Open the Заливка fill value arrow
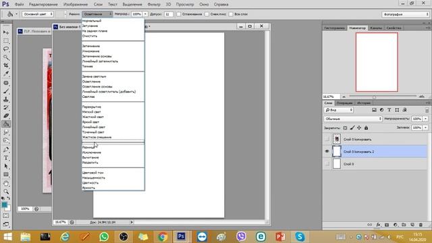Image resolution: width=432 pixels, height=243 pixels. [426, 128]
